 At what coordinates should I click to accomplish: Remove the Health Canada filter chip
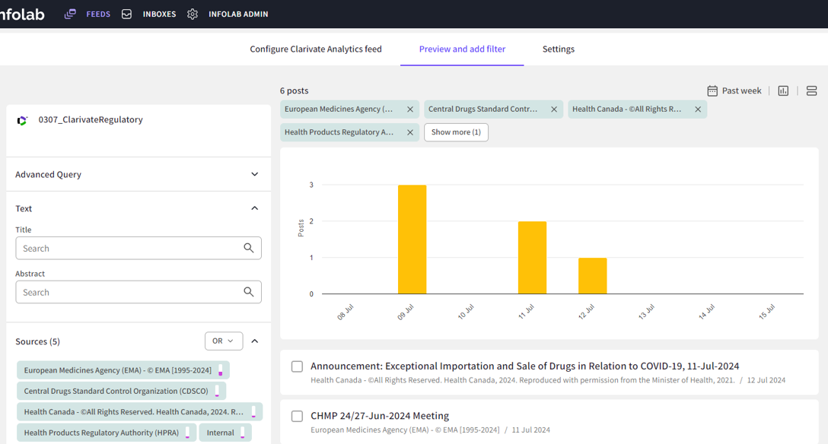pyautogui.click(x=698, y=109)
